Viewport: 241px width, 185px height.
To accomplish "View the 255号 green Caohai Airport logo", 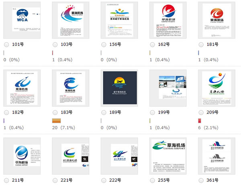I will (x=168, y=155).
